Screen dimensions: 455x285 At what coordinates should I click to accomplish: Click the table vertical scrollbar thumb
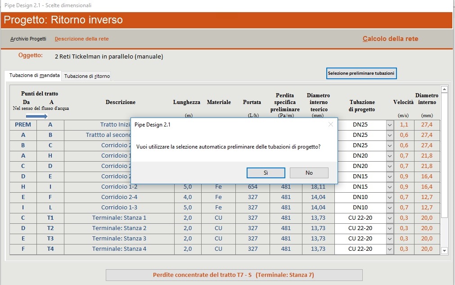click(x=444, y=155)
